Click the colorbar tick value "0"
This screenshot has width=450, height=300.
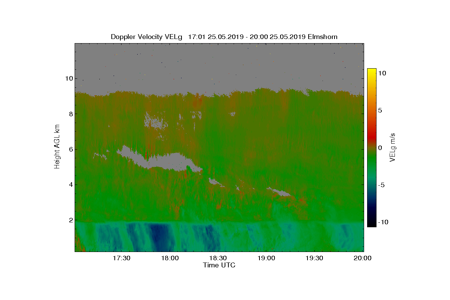tap(379, 148)
